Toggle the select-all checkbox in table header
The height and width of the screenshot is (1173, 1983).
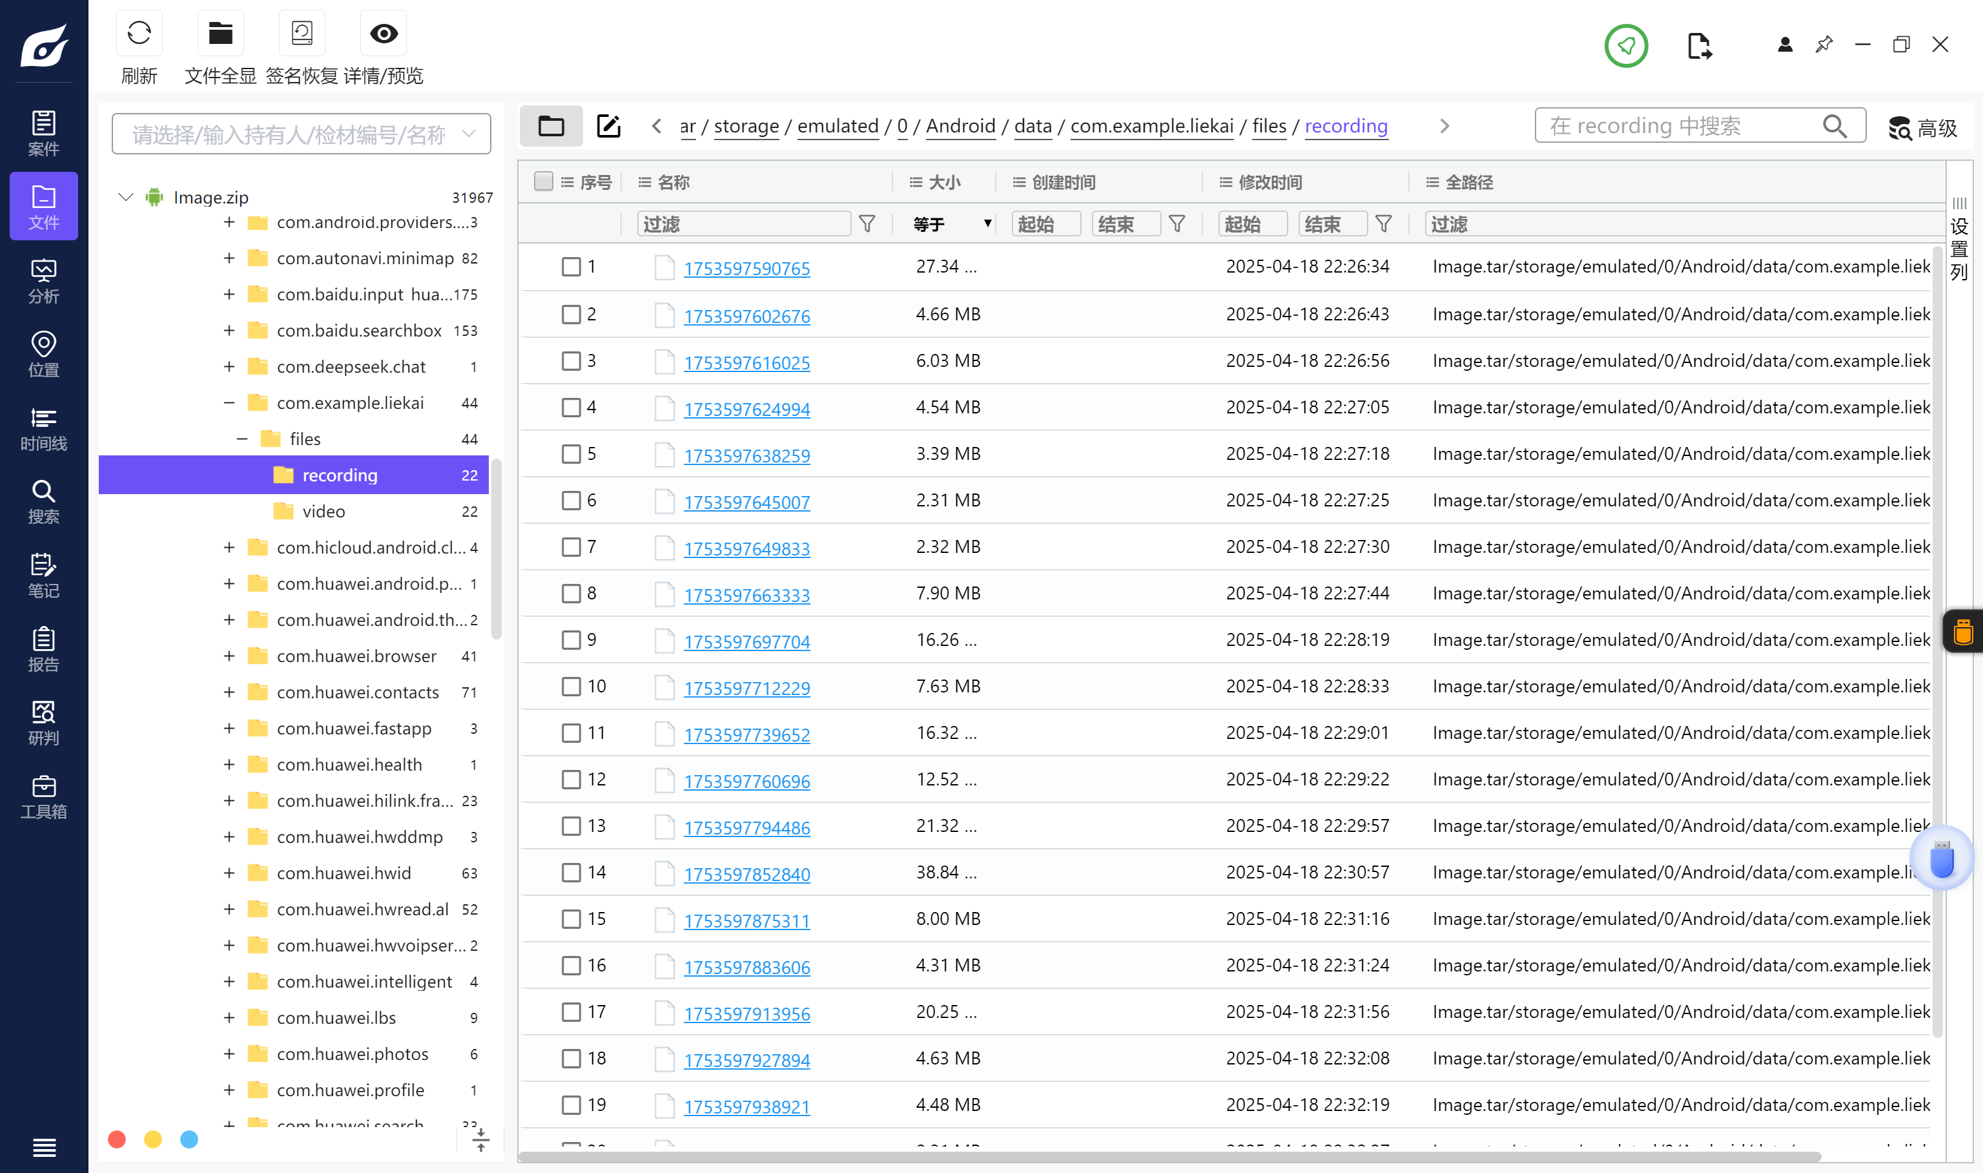tap(544, 182)
